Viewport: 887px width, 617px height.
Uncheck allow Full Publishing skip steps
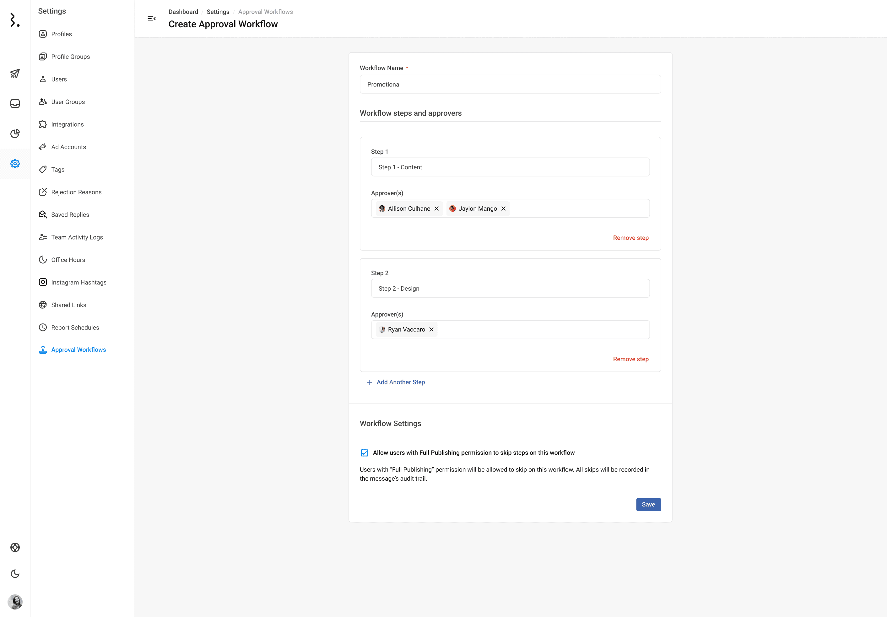click(364, 453)
